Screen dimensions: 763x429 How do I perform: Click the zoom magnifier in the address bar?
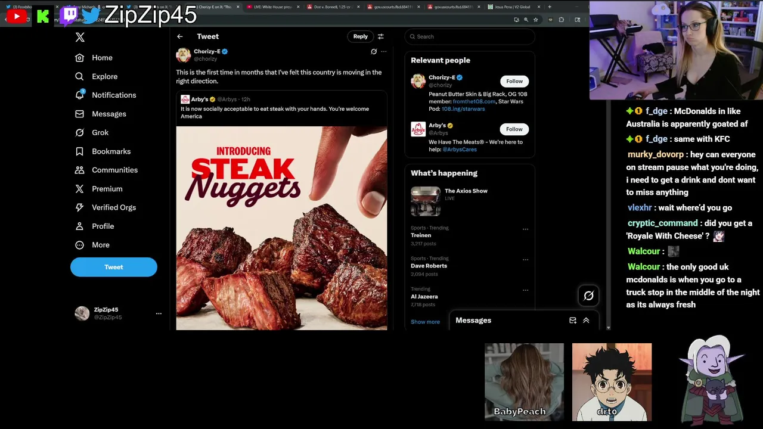pyautogui.click(x=526, y=20)
